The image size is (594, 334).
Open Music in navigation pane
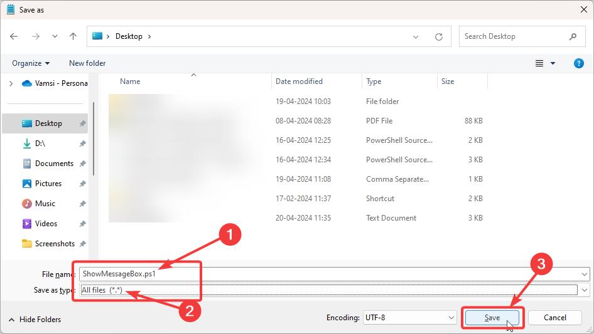pos(45,204)
